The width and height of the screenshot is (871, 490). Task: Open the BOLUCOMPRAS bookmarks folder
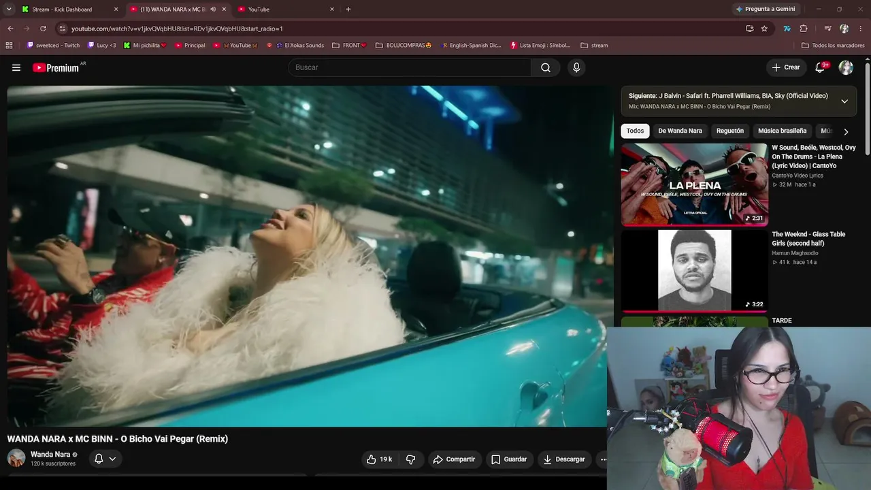pos(404,46)
